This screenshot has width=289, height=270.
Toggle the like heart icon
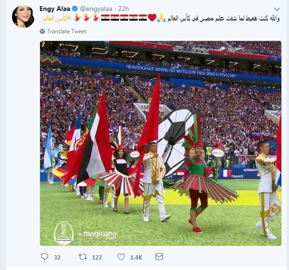tap(121, 257)
